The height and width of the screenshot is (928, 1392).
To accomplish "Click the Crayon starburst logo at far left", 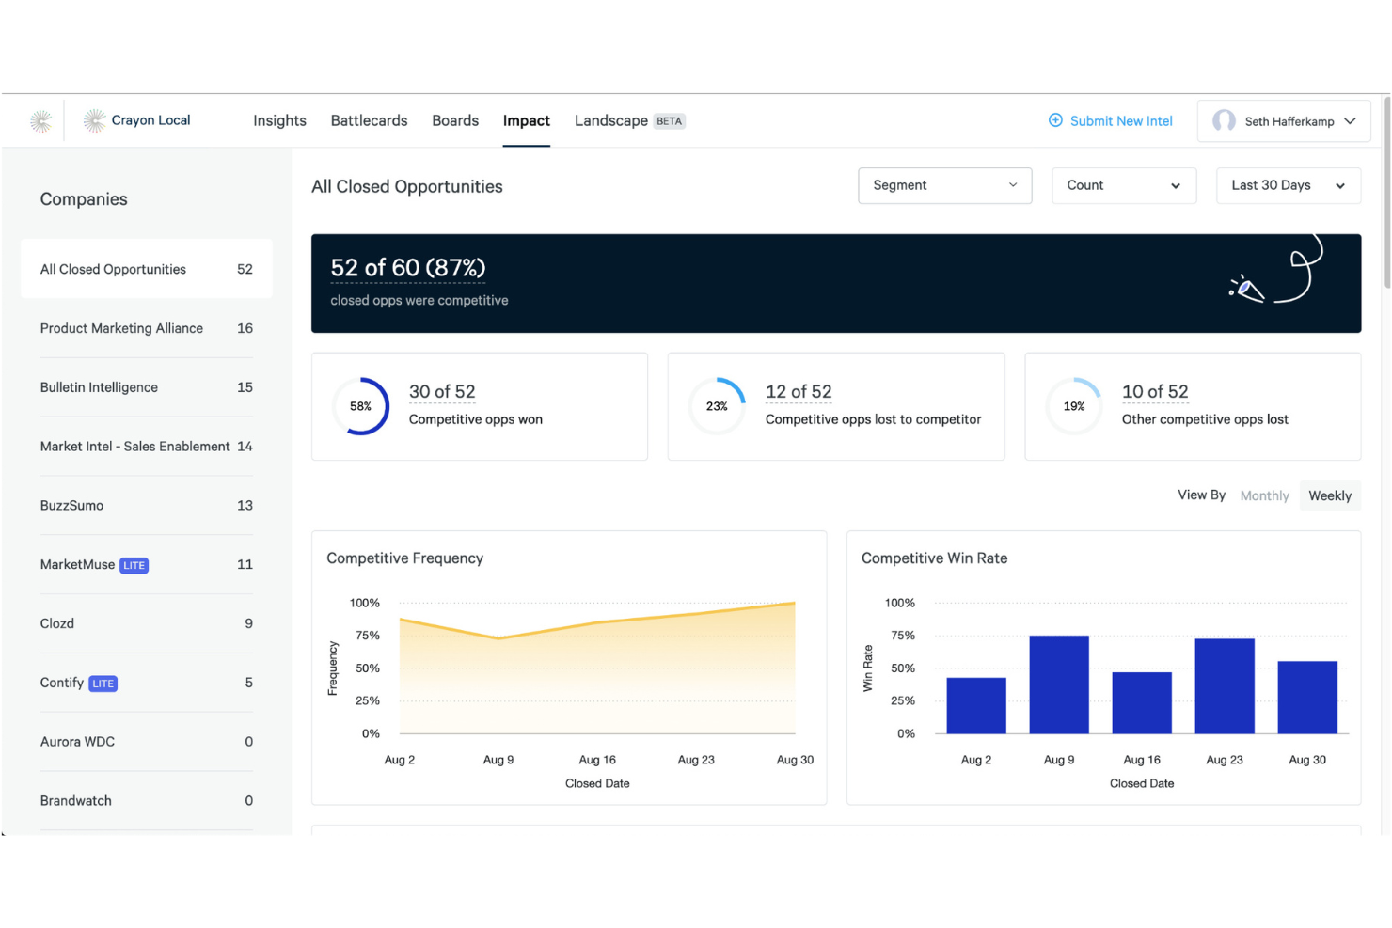I will coord(40,120).
